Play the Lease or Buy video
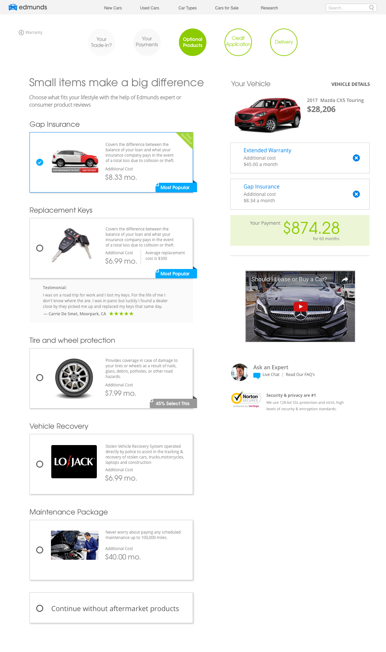The image size is (386, 652). click(x=301, y=307)
